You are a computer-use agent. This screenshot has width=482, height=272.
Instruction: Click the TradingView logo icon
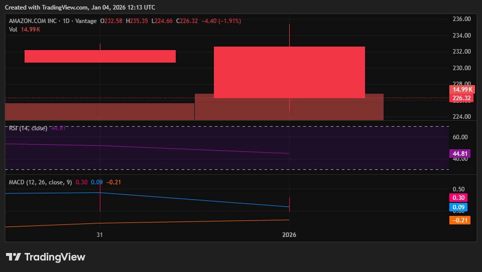click(13, 257)
